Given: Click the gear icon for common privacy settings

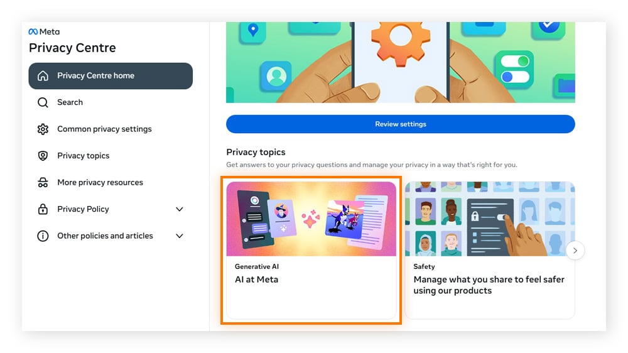Looking at the screenshot, I should 43,129.
